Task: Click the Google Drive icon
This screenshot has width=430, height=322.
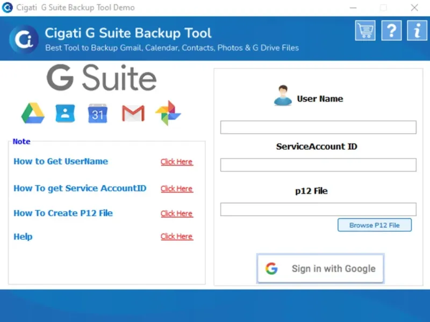Action: coord(33,113)
